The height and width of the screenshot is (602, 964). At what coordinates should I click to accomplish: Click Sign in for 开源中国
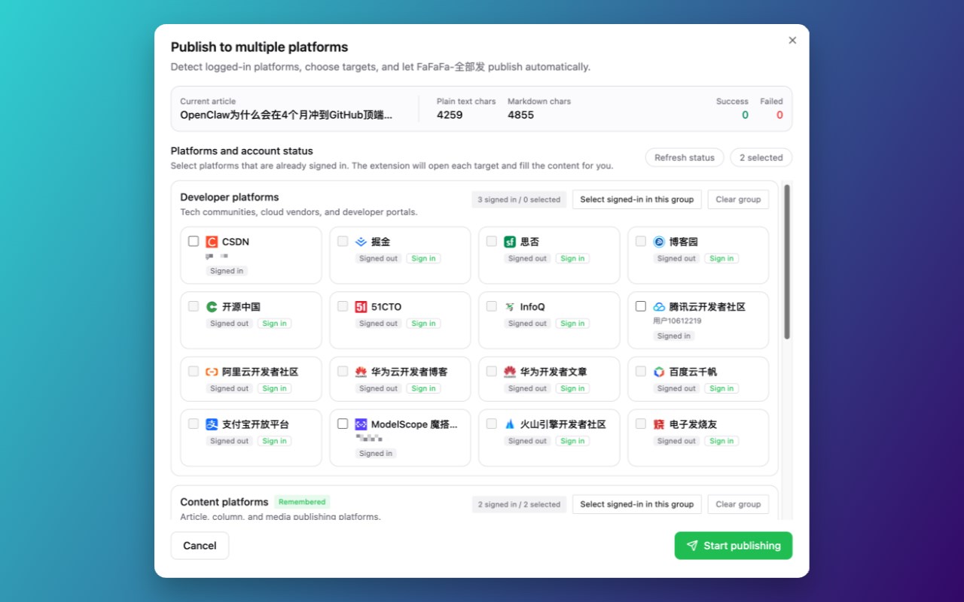click(274, 324)
